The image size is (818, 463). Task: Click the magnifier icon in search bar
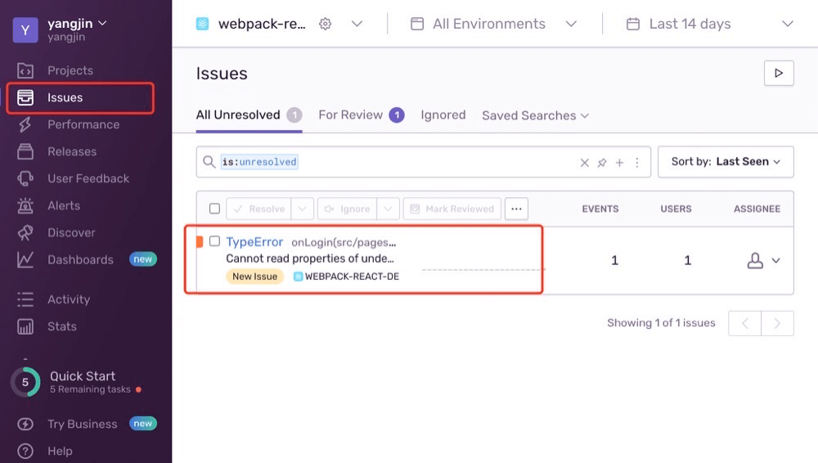click(209, 162)
